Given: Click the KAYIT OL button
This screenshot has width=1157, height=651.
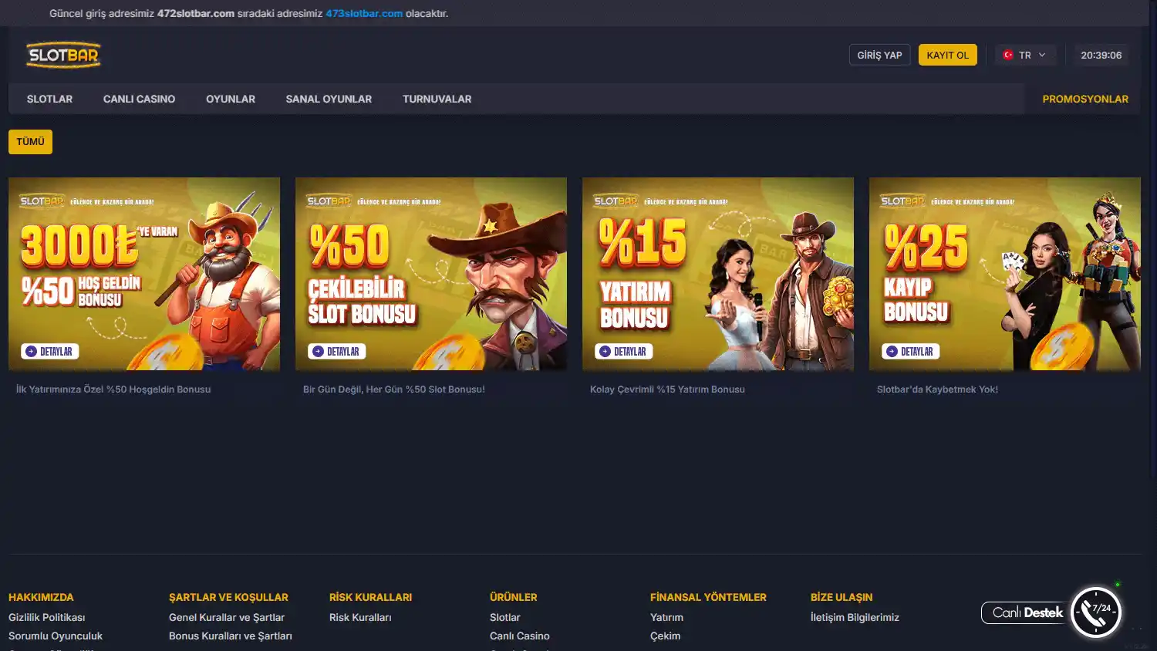Looking at the screenshot, I should coord(947,55).
